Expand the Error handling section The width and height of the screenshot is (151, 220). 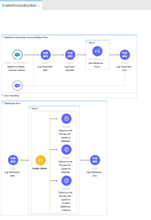pos(3,95)
